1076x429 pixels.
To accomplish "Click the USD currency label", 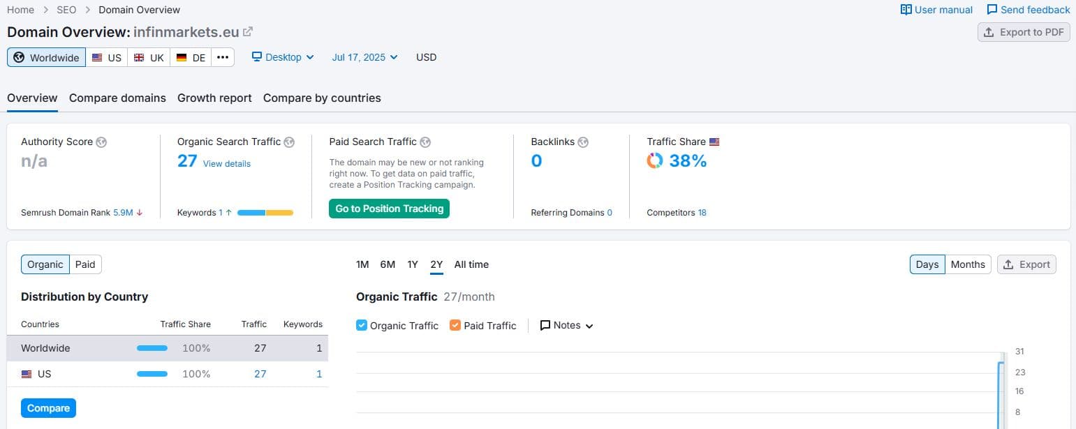I will click(426, 57).
